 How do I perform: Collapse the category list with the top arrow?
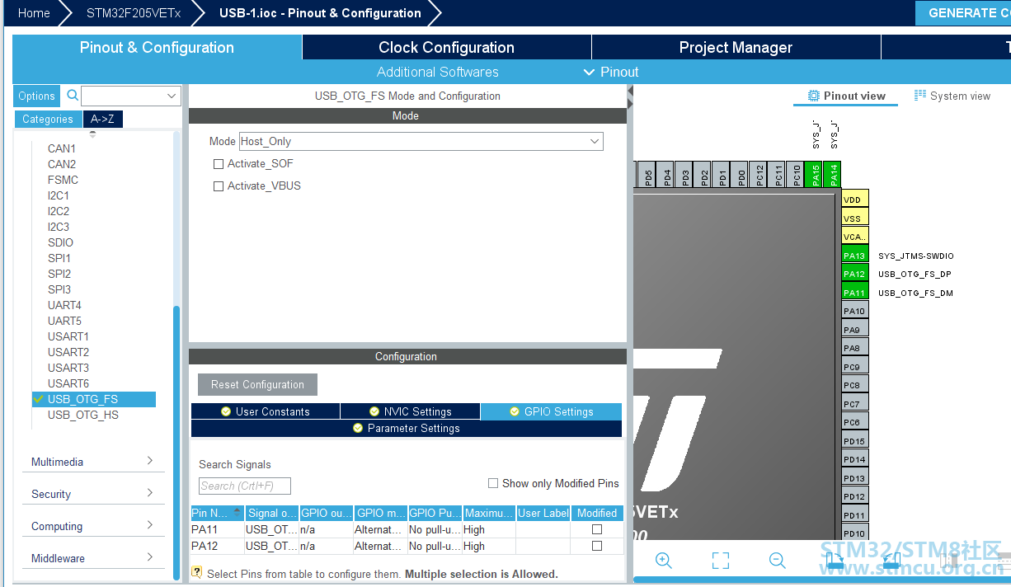(x=92, y=134)
